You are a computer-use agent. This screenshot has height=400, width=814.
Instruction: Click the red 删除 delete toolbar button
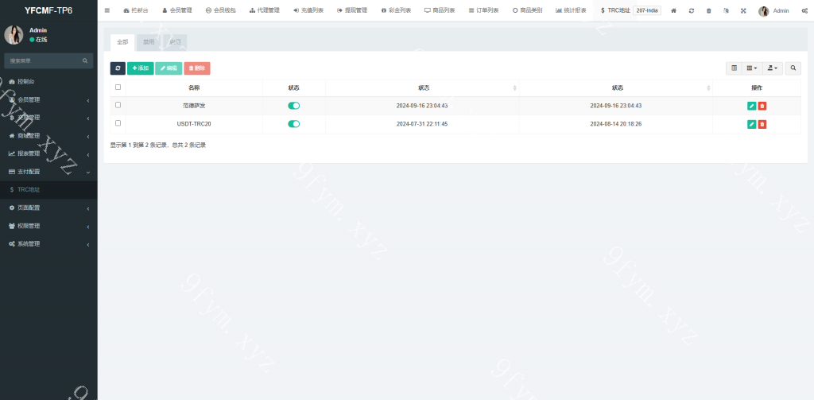pyautogui.click(x=197, y=68)
